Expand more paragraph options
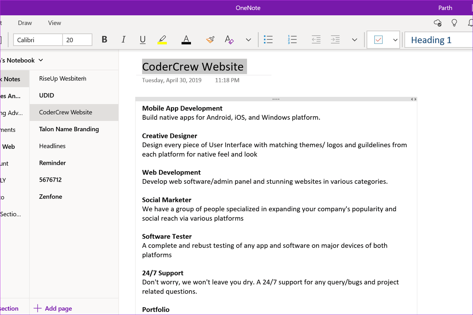Screen dimensions: 473x315 click(354, 40)
